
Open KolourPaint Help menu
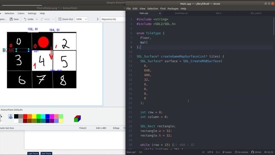(x=42, y=13)
